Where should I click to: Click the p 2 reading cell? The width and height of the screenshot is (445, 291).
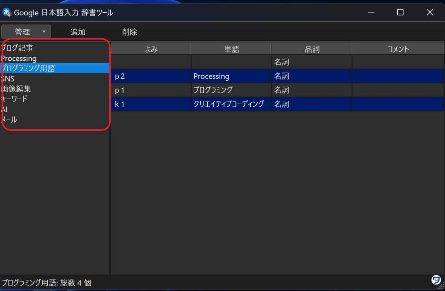point(151,76)
